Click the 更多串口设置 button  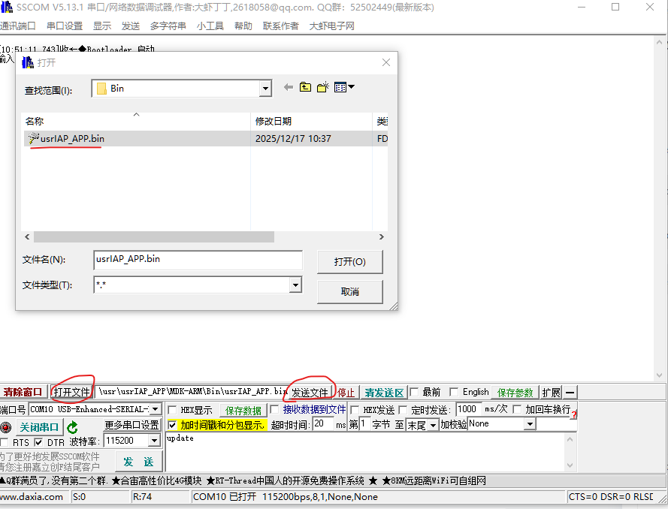132,425
